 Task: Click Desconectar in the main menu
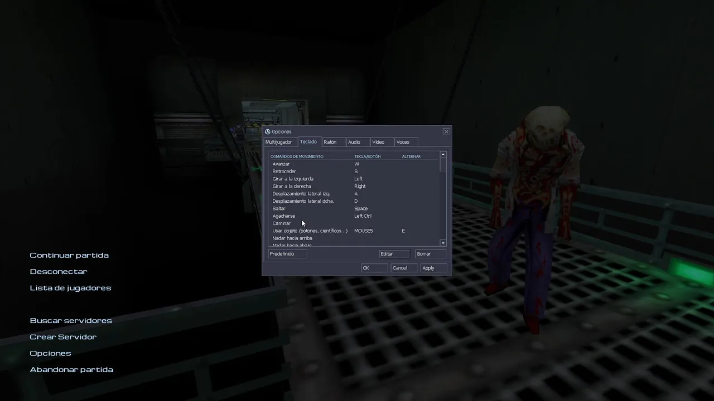(x=59, y=271)
